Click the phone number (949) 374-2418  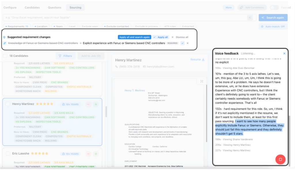click(129, 67)
